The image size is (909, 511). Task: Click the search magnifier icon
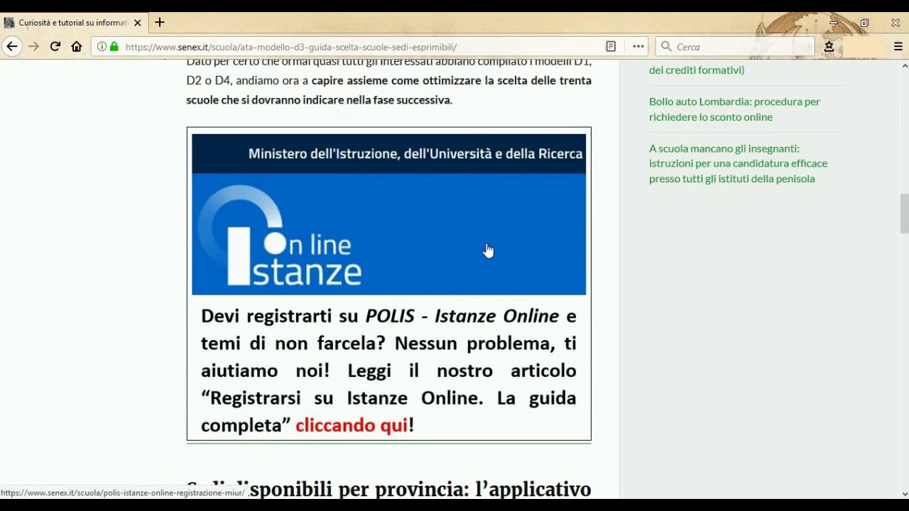click(x=666, y=47)
